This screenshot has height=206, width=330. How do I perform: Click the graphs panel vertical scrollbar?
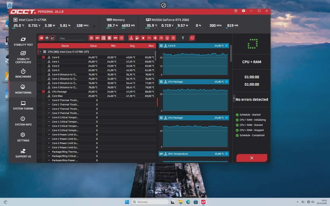(x=231, y=53)
